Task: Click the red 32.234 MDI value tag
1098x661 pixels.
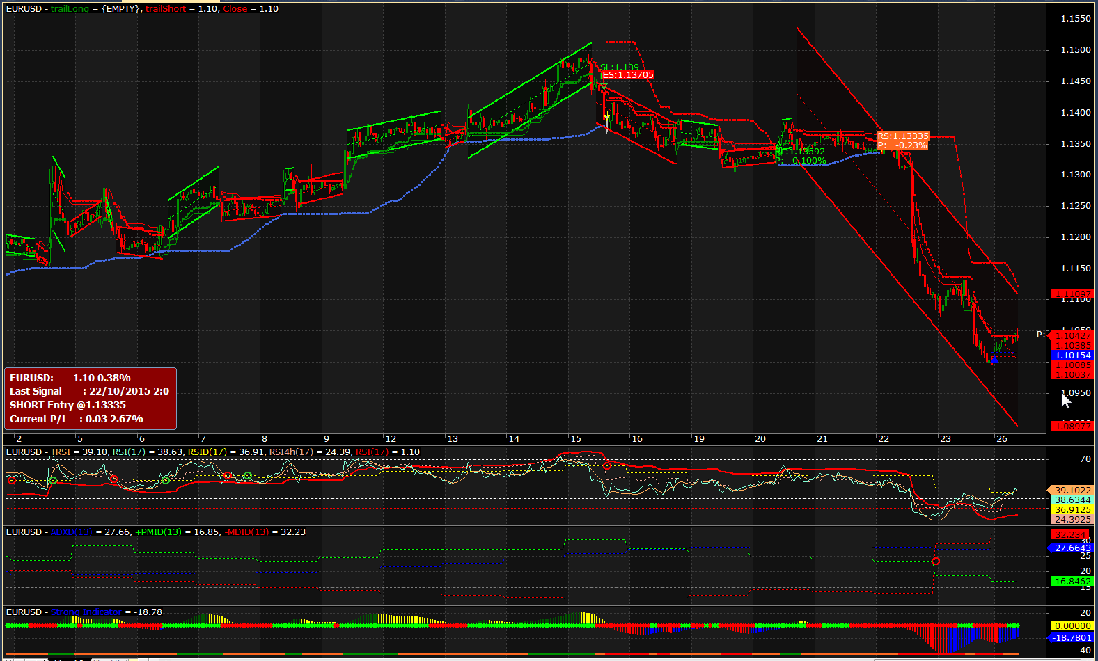Action: click(x=1071, y=535)
